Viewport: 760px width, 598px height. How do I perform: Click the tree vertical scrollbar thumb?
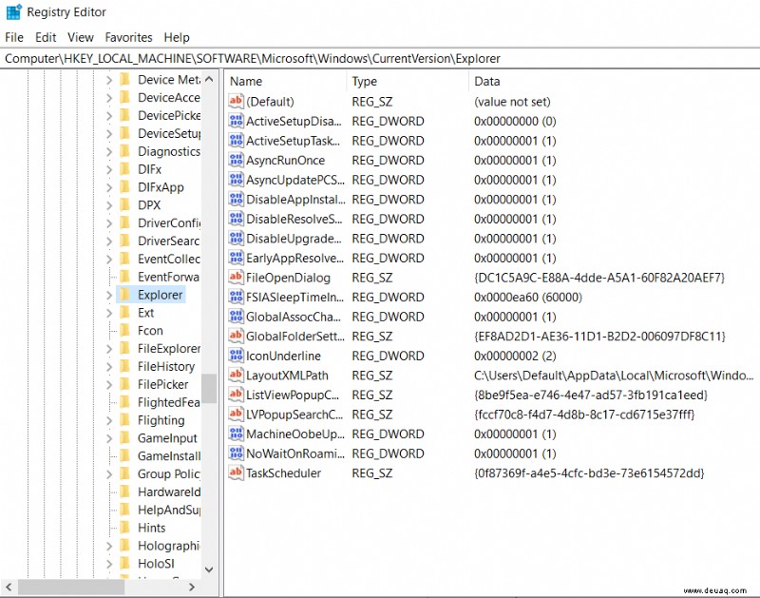(209, 388)
